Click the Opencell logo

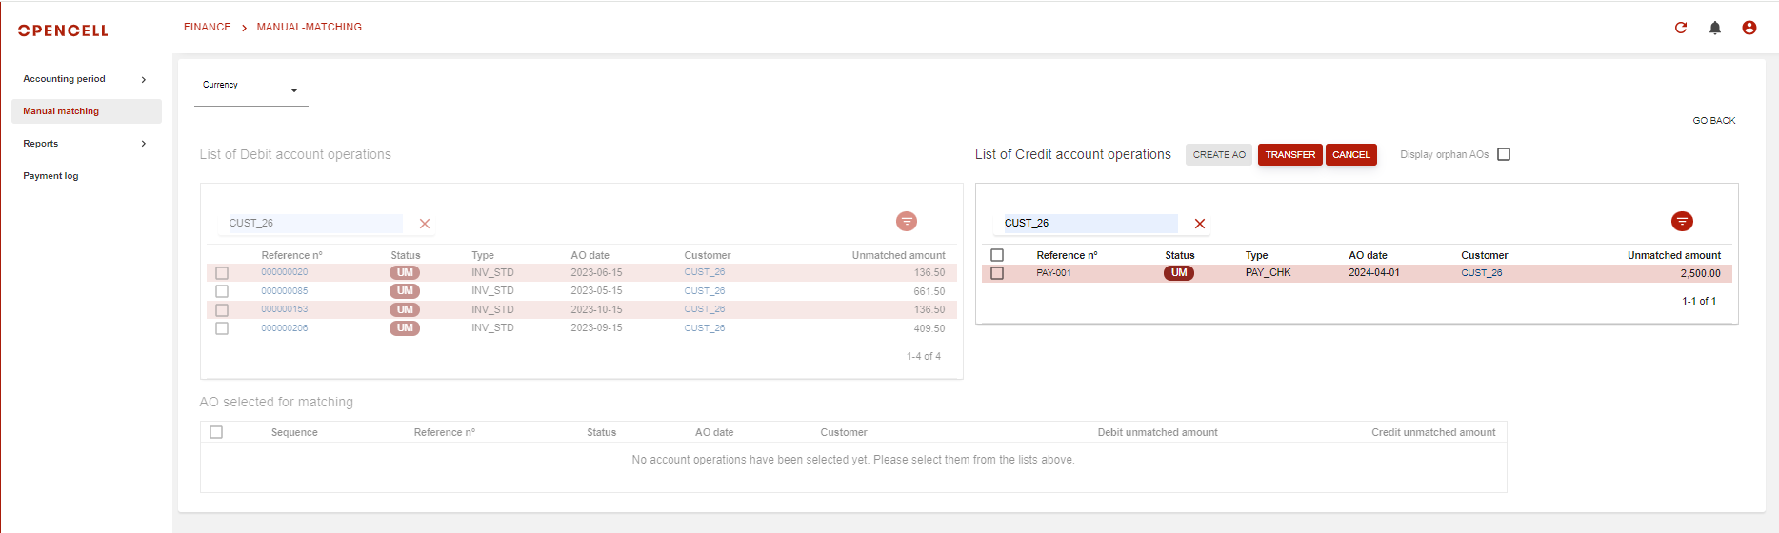pyautogui.click(x=63, y=30)
